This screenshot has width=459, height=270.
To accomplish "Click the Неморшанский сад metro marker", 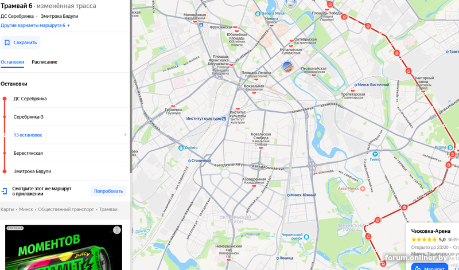I will coord(228,260).
